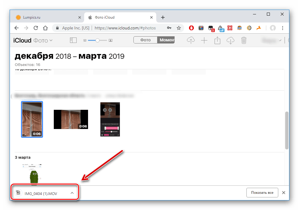This screenshot has height=210, width=299.
Task: Open the iCloud Фото app dropdown
Action: click(43, 40)
